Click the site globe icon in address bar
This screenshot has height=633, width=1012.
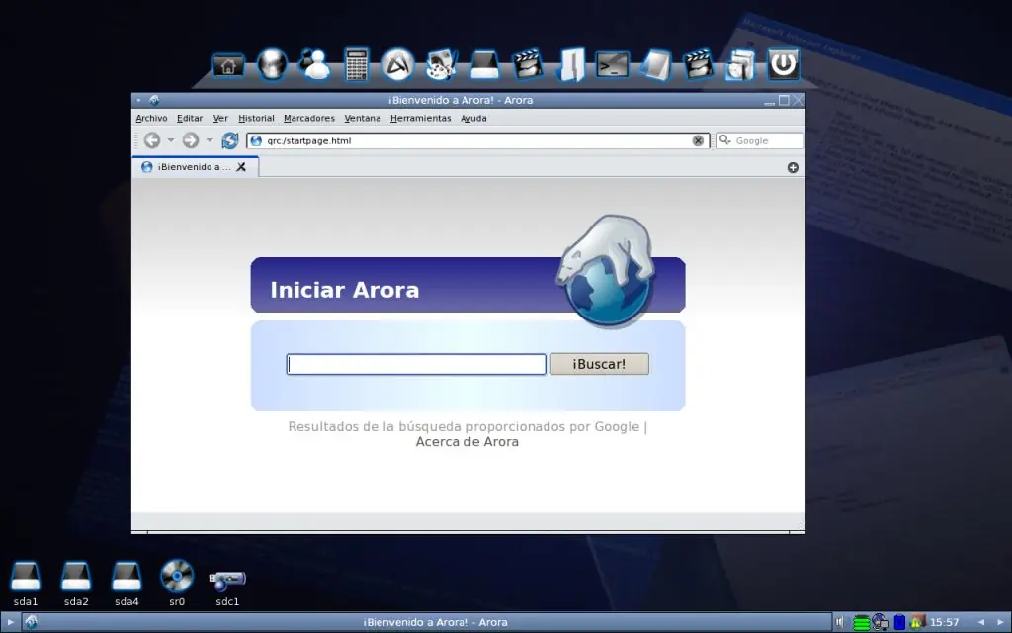(256, 140)
